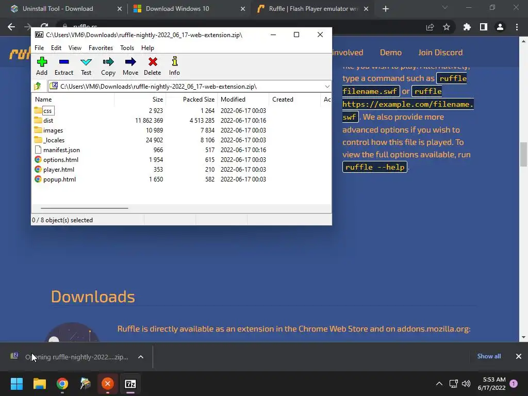This screenshot has height=396, width=528.
Task: Go back with Chrome's back arrow
Action: pyautogui.click(x=11, y=27)
